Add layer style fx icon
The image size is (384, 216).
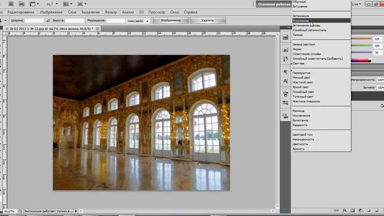[x=345, y=211]
